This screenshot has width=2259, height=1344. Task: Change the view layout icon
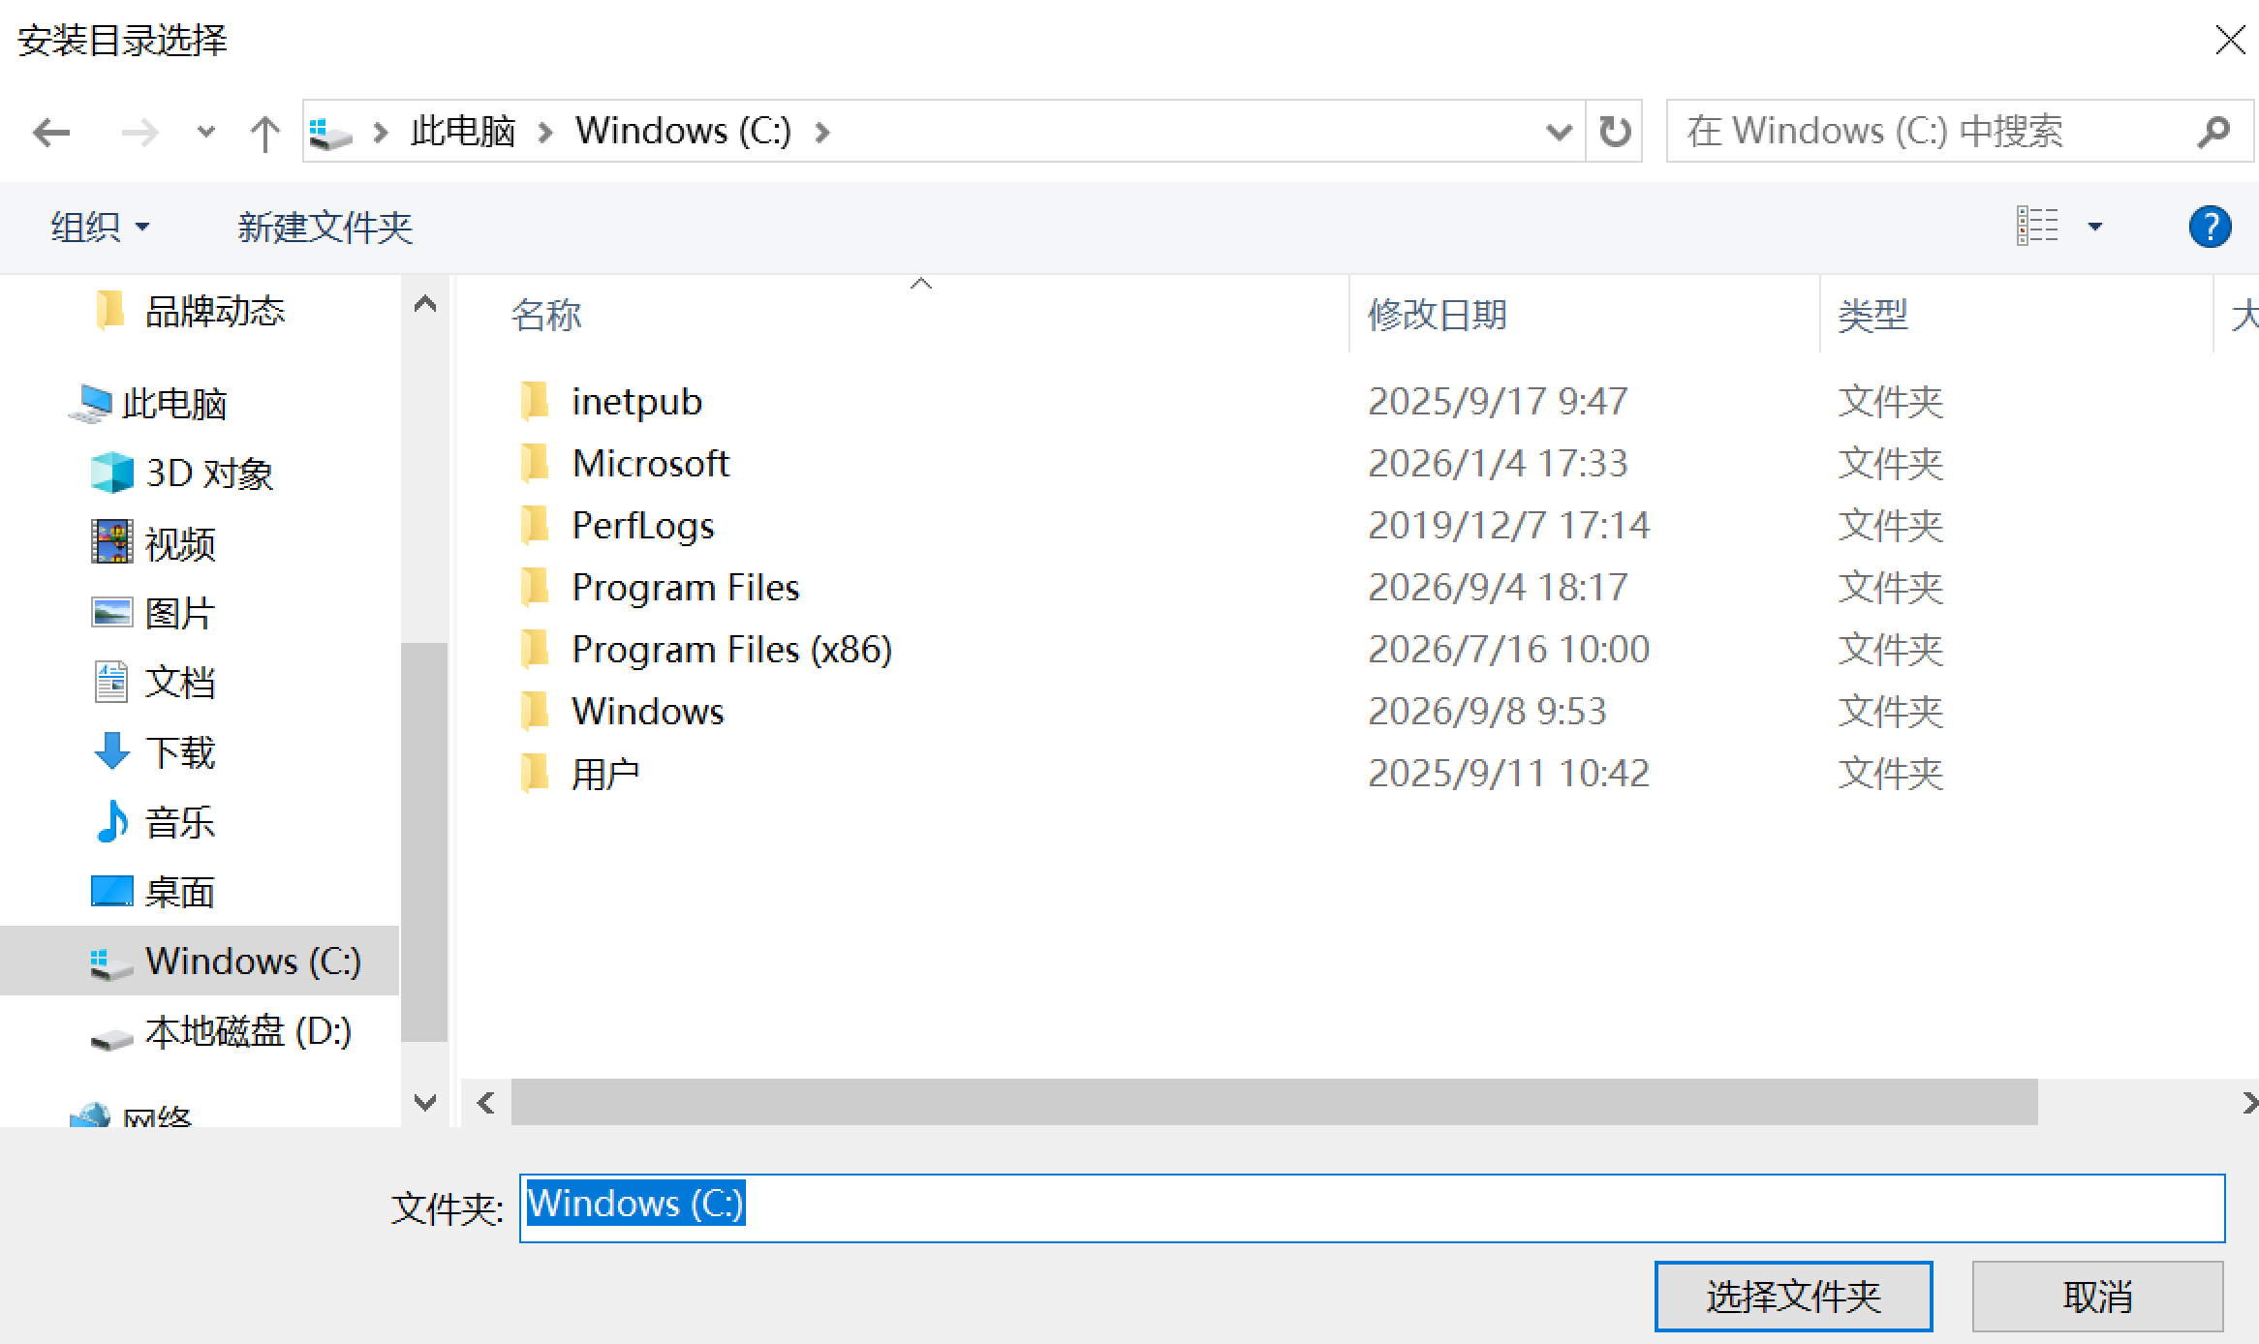[x=2037, y=227]
